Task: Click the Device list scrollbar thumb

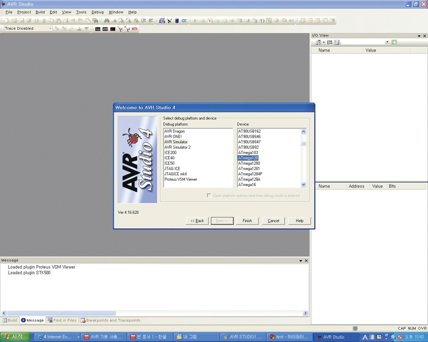Action: pyautogui.click(x=303, y=144)
